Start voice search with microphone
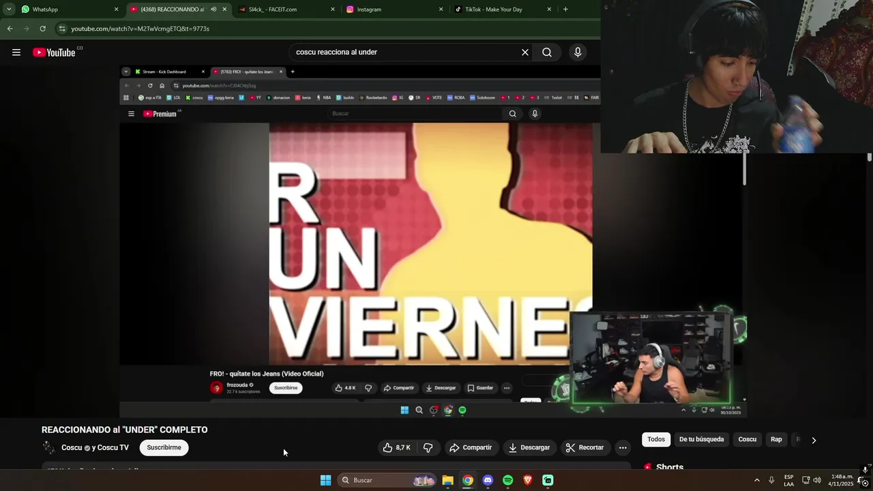The image size is (873, 491). [x=578, y=53]
